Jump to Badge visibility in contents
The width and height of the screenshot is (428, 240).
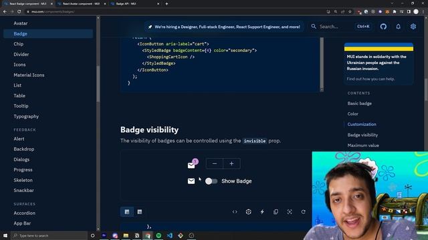[362, 135]
